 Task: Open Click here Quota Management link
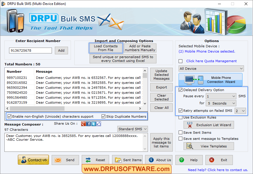click(x=211, y=61)
